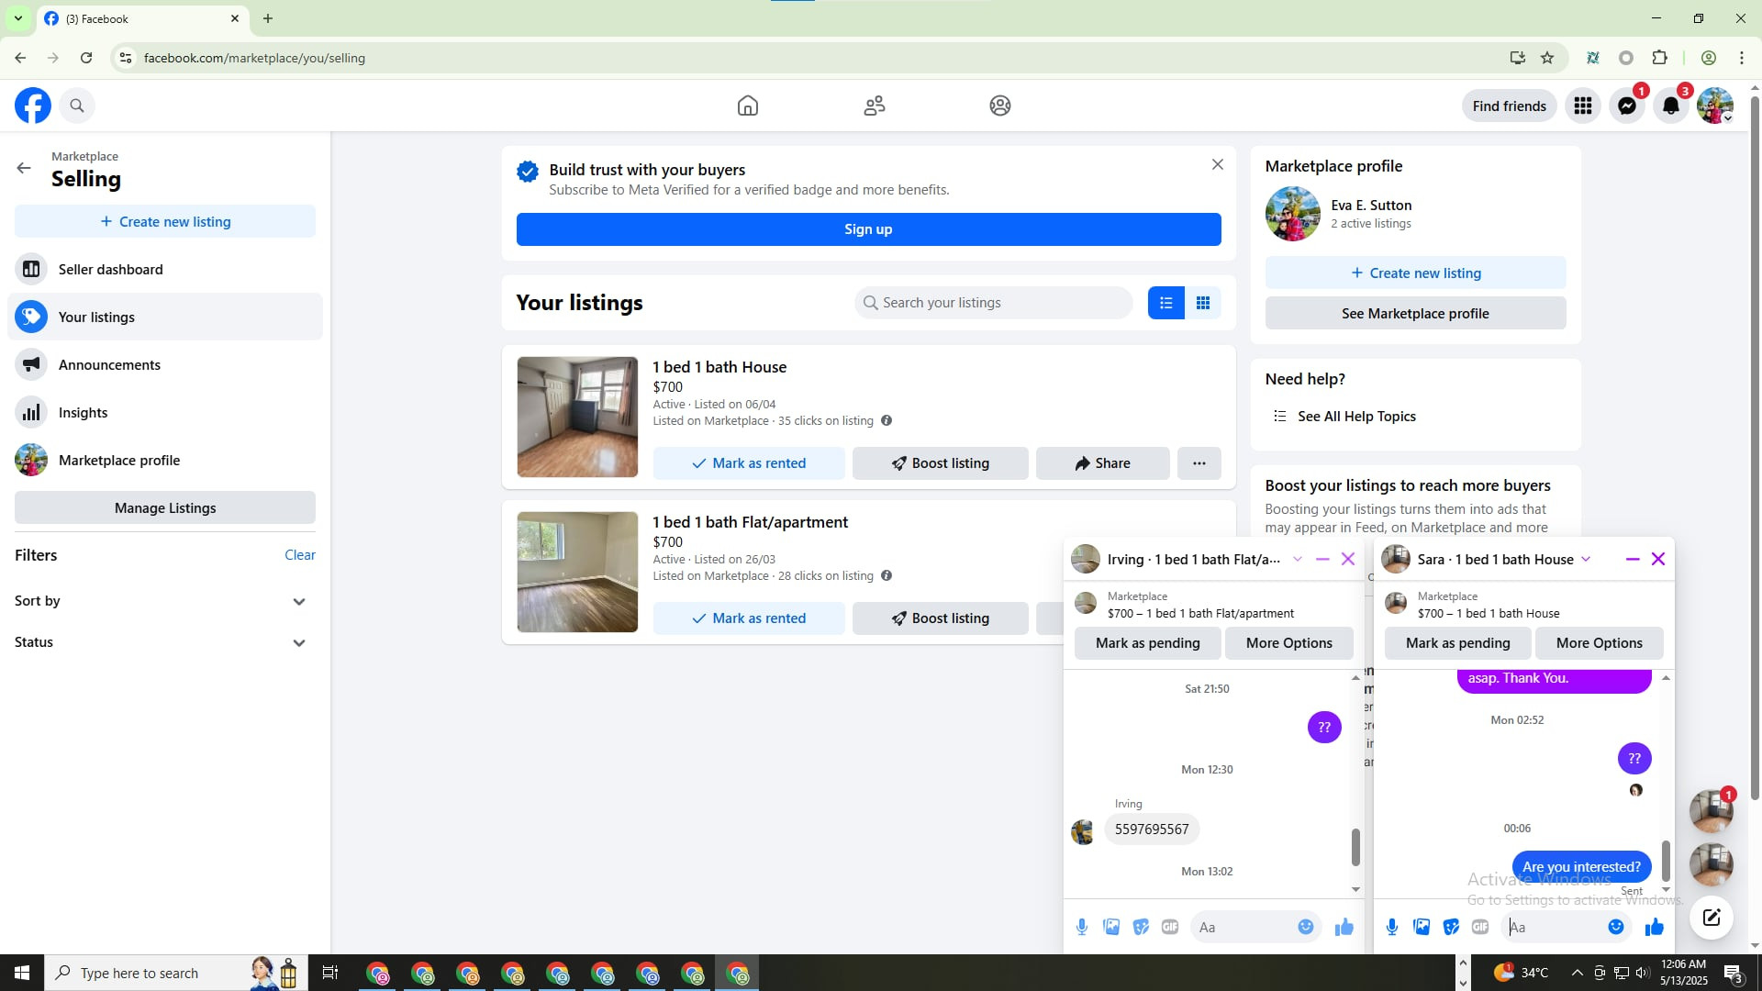Screen dimensions: 1762x991
Task: Click the Manage Listings button
Action: tap(165, 508)
